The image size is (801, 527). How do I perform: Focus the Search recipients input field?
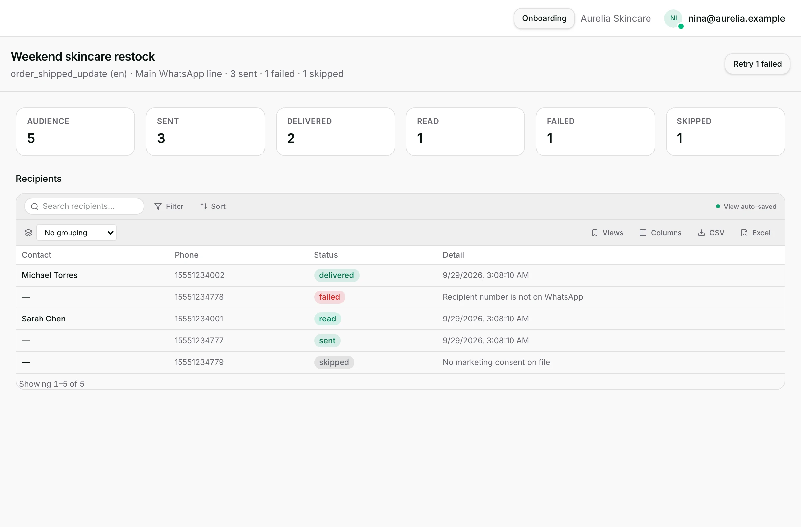point(84,206)
